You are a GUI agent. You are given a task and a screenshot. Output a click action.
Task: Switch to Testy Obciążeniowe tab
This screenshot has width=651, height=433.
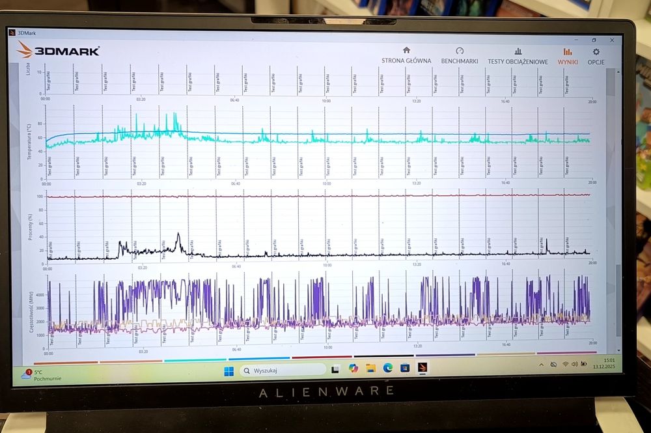tap(518, 57)
